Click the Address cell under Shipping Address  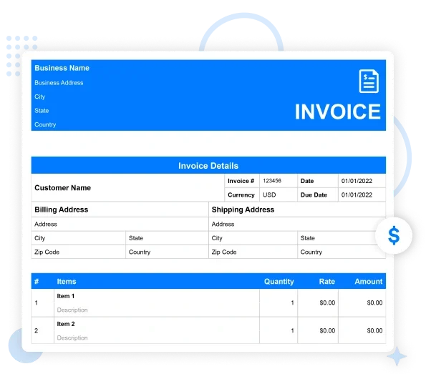tap(297, 224)
